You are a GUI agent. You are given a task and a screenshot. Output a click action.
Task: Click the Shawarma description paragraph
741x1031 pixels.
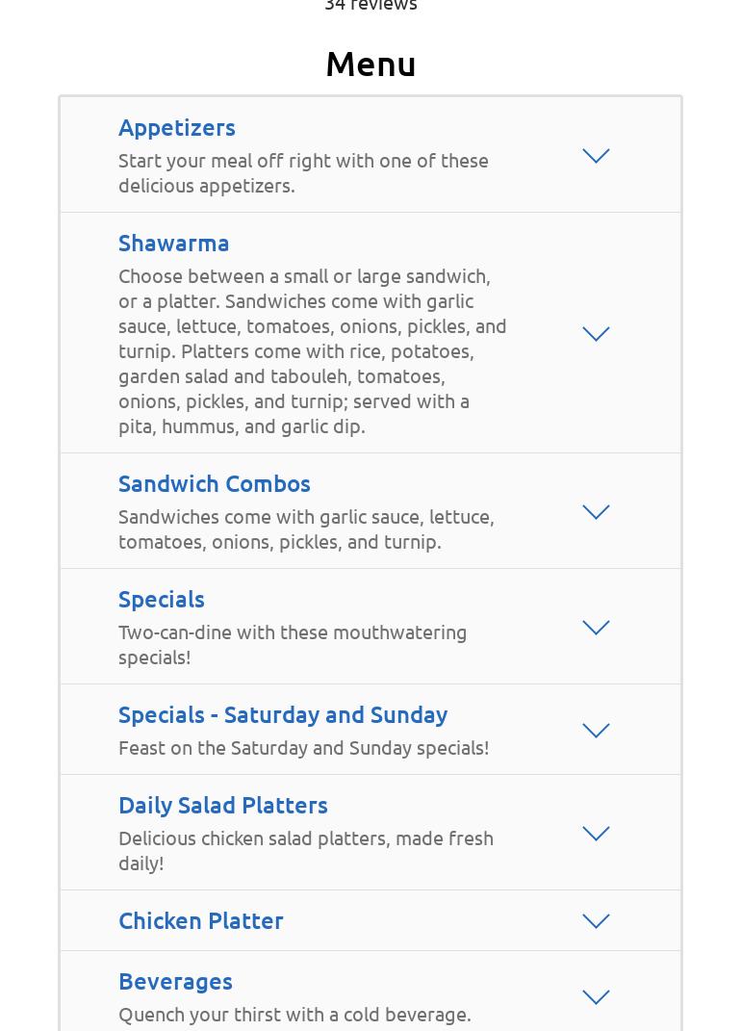point(313,350)
